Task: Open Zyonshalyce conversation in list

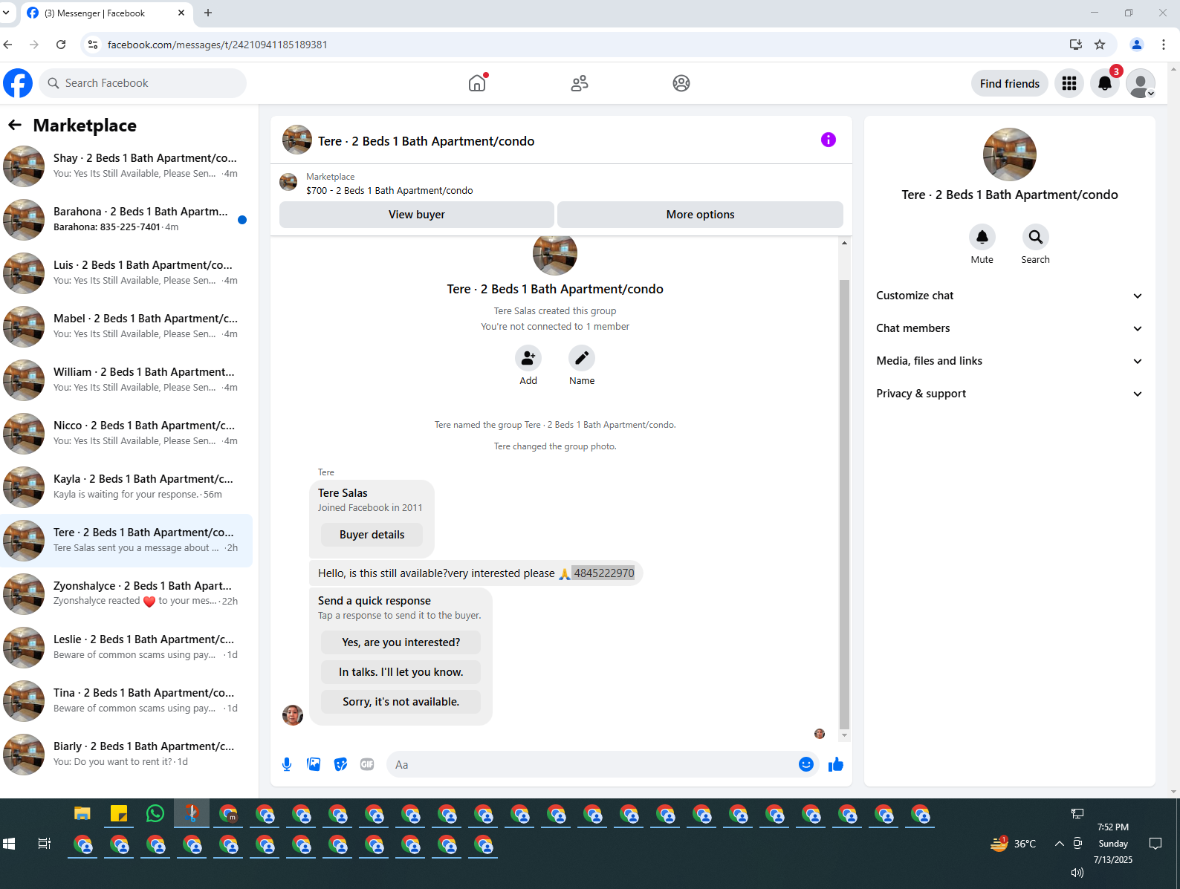Action: (x=126, y=594)
